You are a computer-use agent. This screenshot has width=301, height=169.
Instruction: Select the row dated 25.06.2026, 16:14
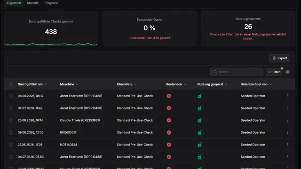[11, 120]
